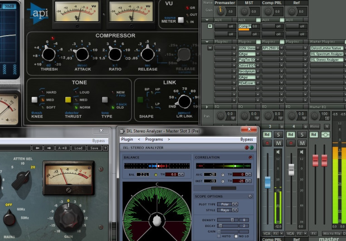Viewport: 346px width, 241px height.
Task: Click the VCA button on Comp PRL strip
Action: tap(267, 233)
